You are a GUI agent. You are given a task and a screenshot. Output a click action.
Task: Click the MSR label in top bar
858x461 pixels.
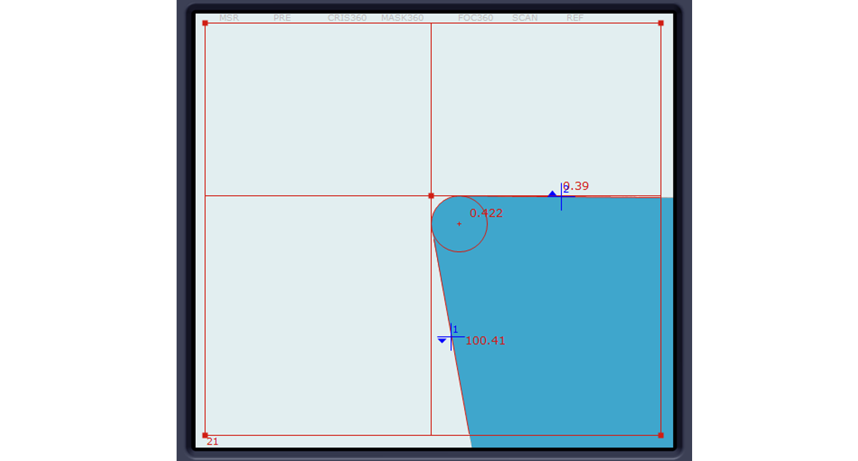tap(229, 18)
